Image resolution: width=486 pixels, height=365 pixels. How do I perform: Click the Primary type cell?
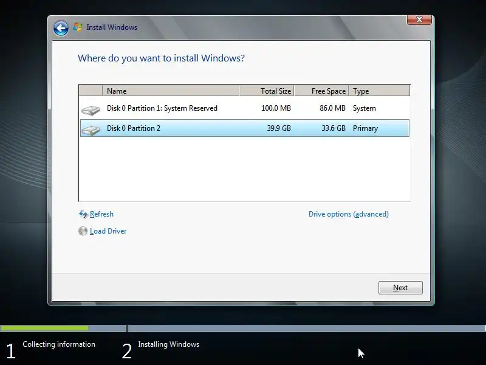pos(366,128)
